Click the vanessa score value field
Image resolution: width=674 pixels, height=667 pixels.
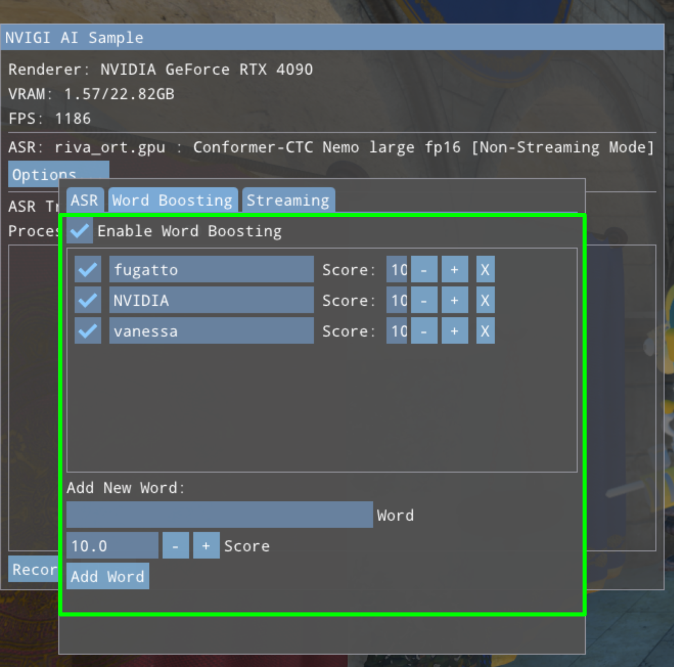pos(397,331)
